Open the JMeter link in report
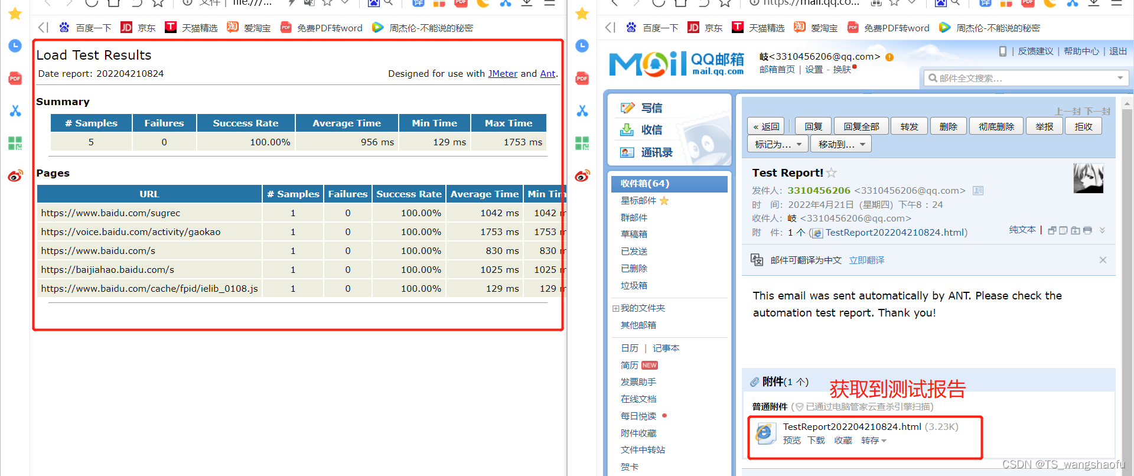The width and height of the screenshot is (1134, 476). 503,74
